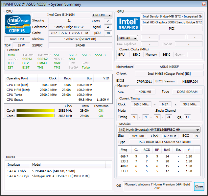
Task: Click the Socket G2 (rPGA988B) platform field
Action: pyautogui.click(x=80, y=39)
